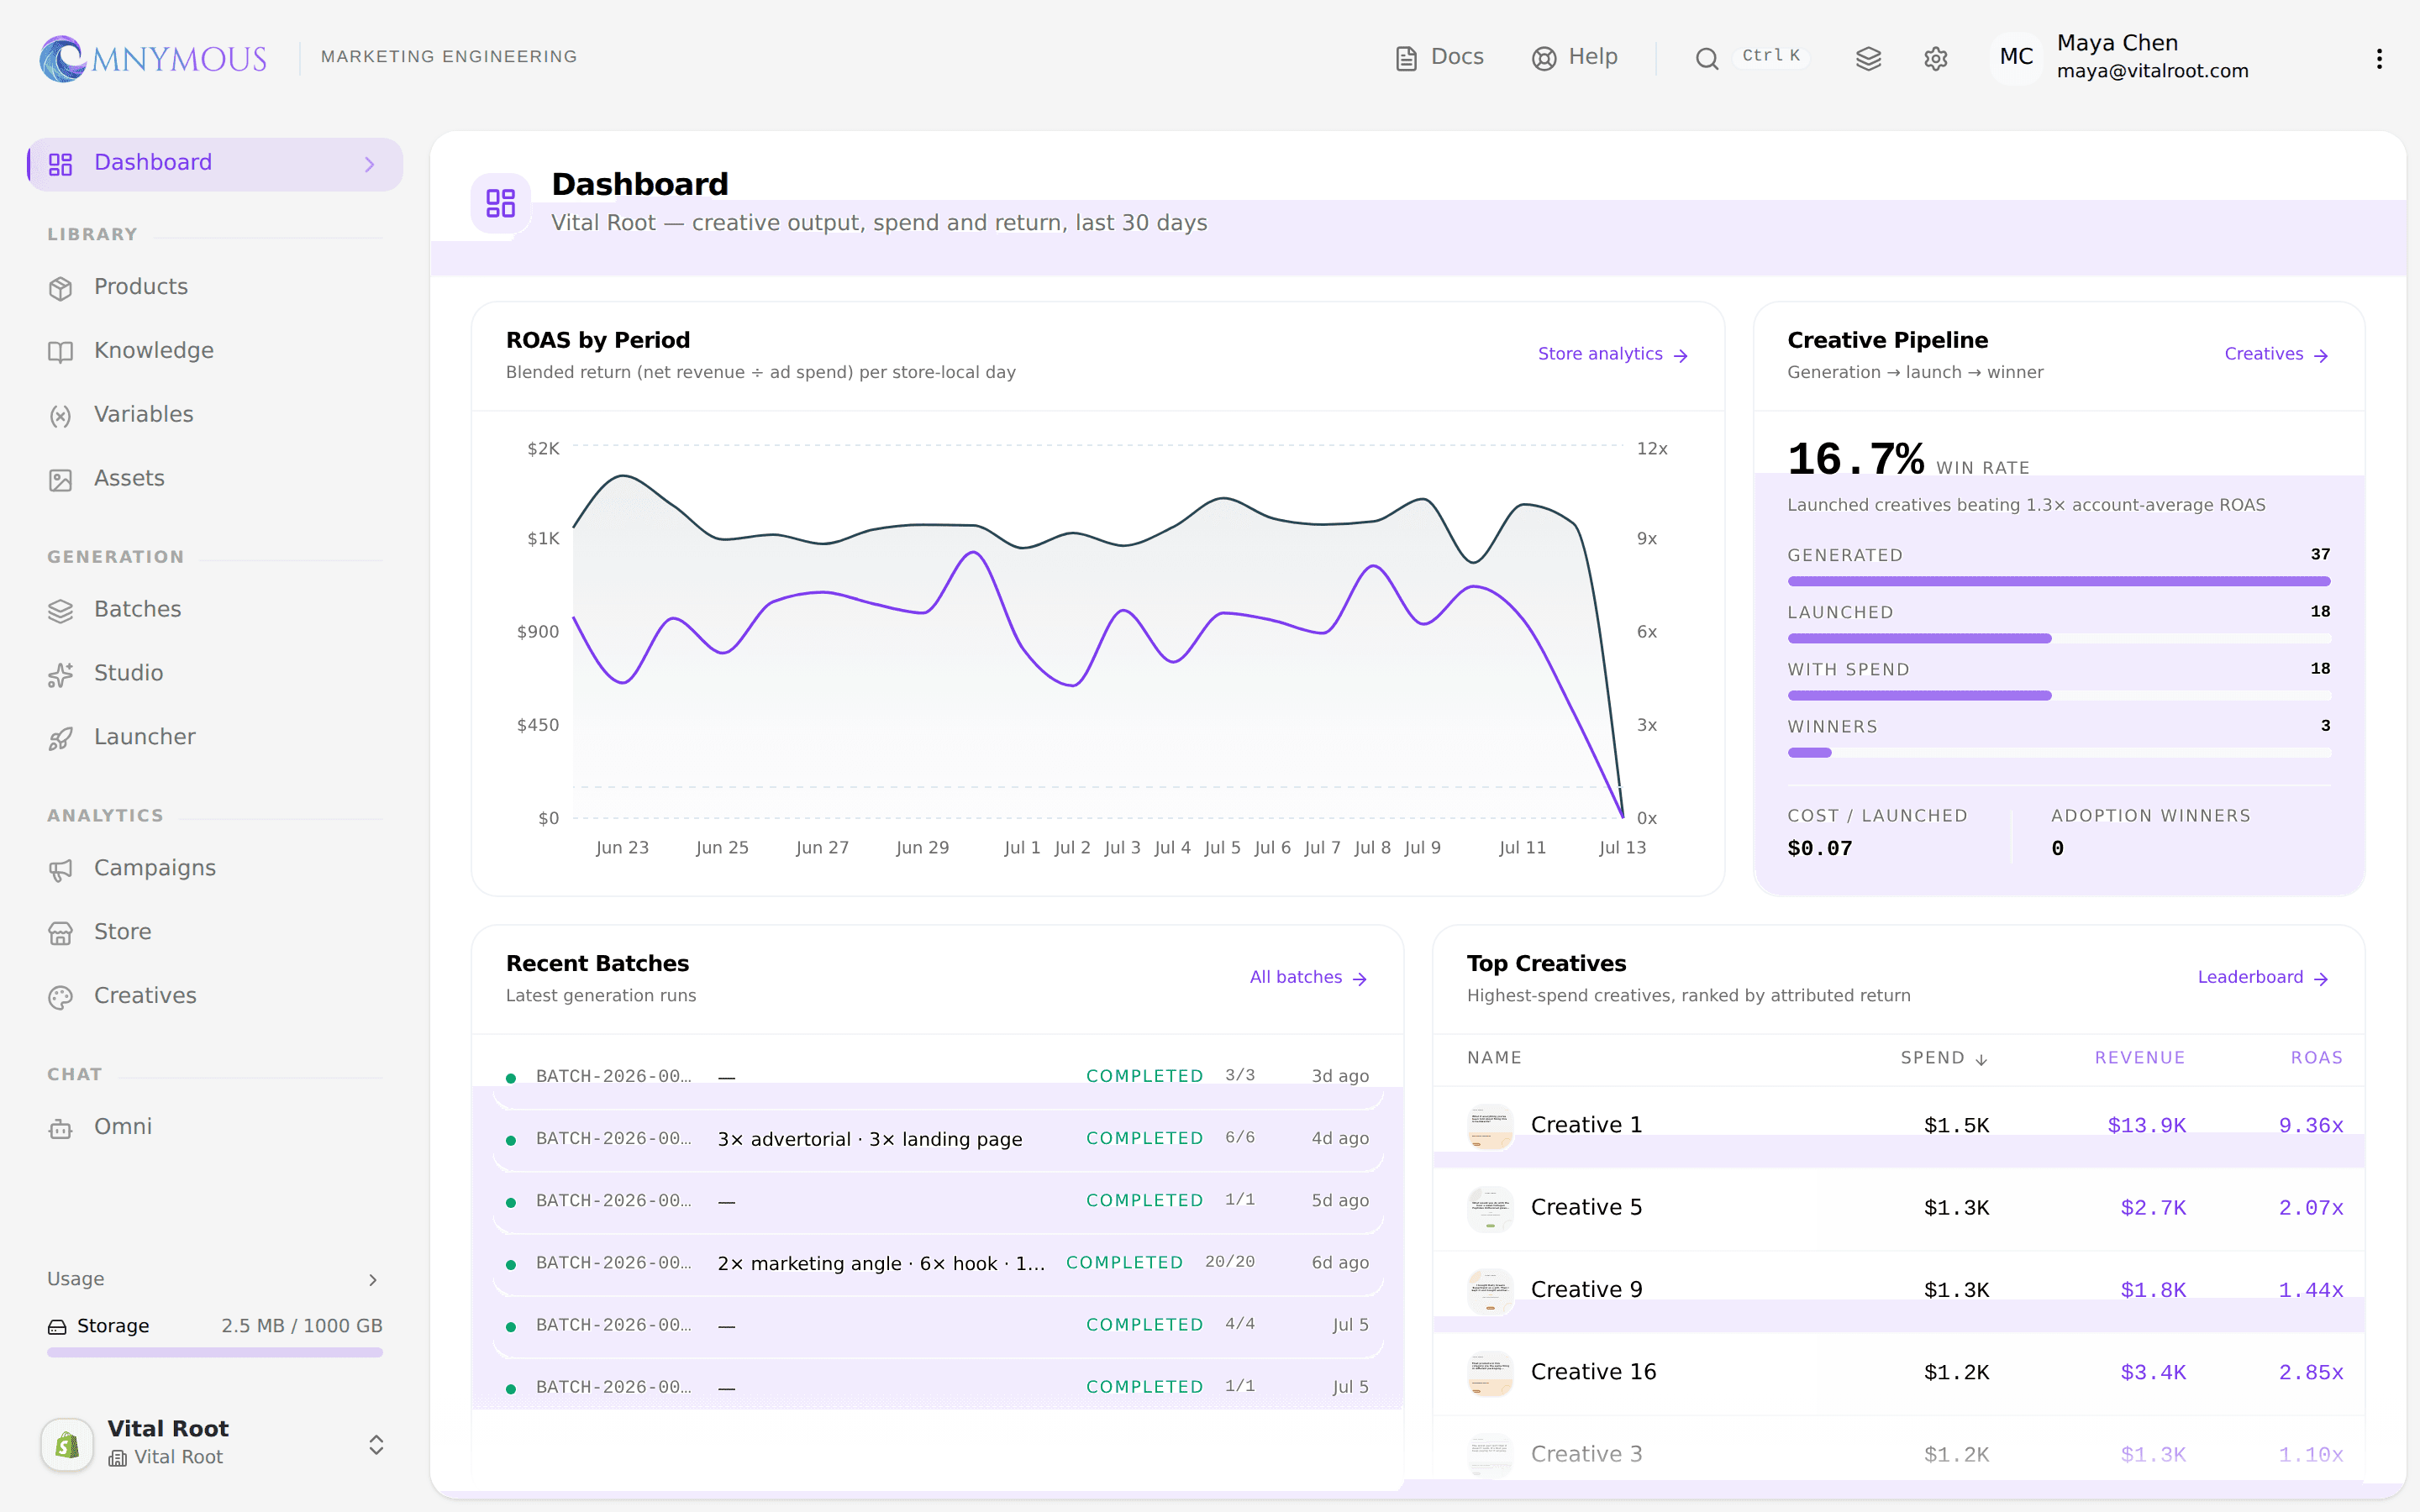Open Assets in the sidebar

pyautogui.click(x=215, y=479)
